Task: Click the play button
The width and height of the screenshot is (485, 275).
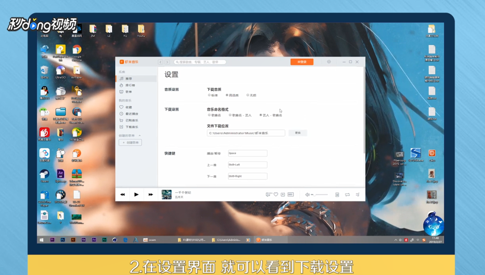Action: click(136, 194)
